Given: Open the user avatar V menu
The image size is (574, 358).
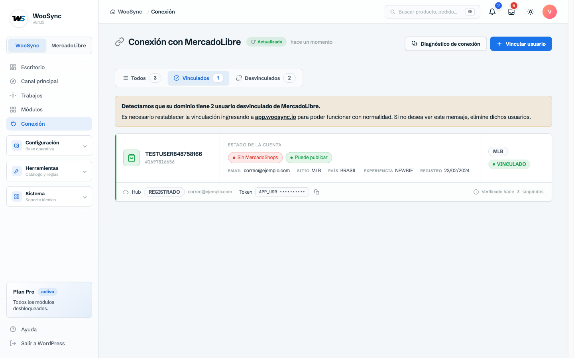Looking at the screenshot, I should (550, 12).
